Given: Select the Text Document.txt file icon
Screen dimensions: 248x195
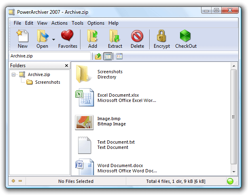Looking at the screenshot, I should point(85,145).
